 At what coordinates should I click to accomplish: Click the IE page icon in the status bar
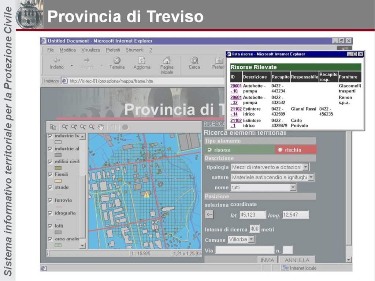pyautogui.click(x=44, y=268)
